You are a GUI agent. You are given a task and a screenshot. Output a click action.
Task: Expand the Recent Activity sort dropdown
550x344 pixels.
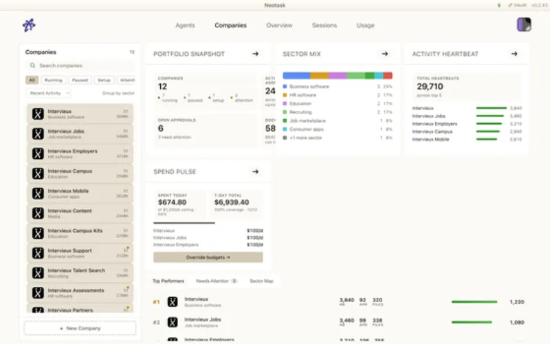[x=48, y=93]
